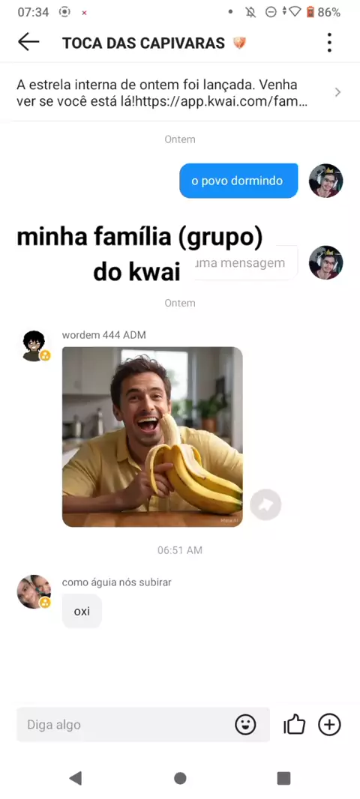
Task: Open wordem 444 ADM's avatar
Action: coord(34,346)
